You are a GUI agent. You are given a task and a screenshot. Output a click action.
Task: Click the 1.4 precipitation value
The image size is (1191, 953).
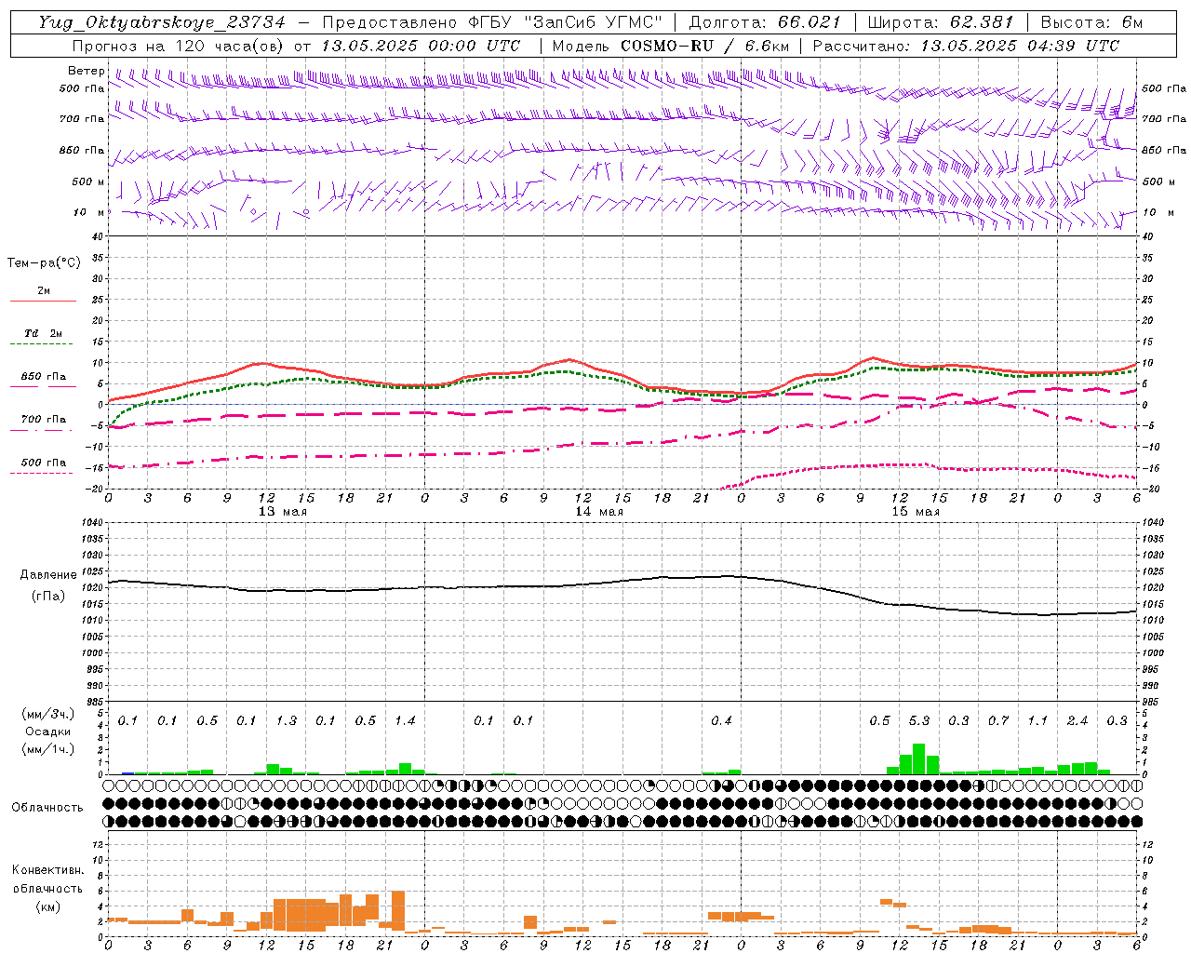405,720
